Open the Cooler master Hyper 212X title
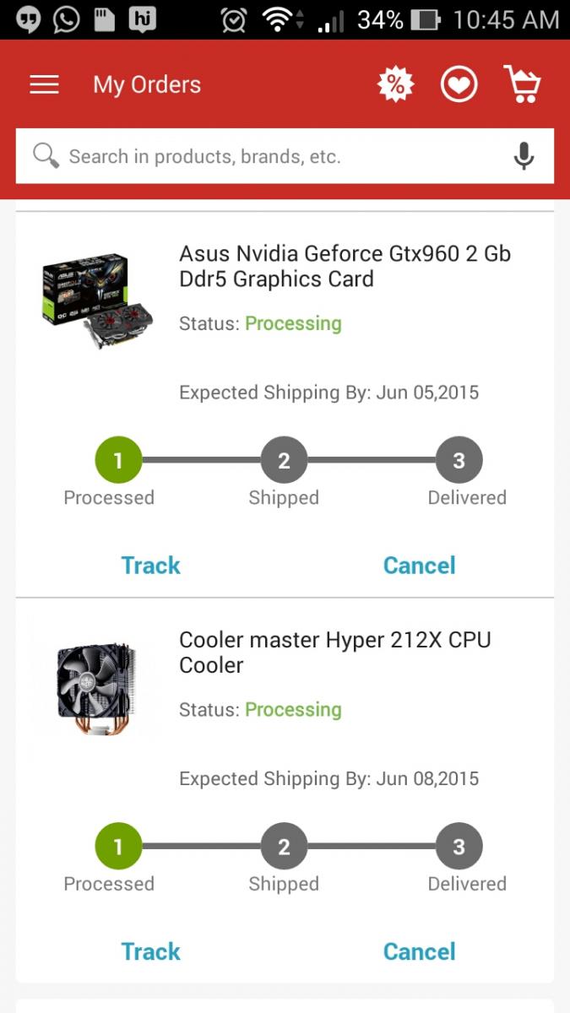570x1013 pixels. [334, 652]
